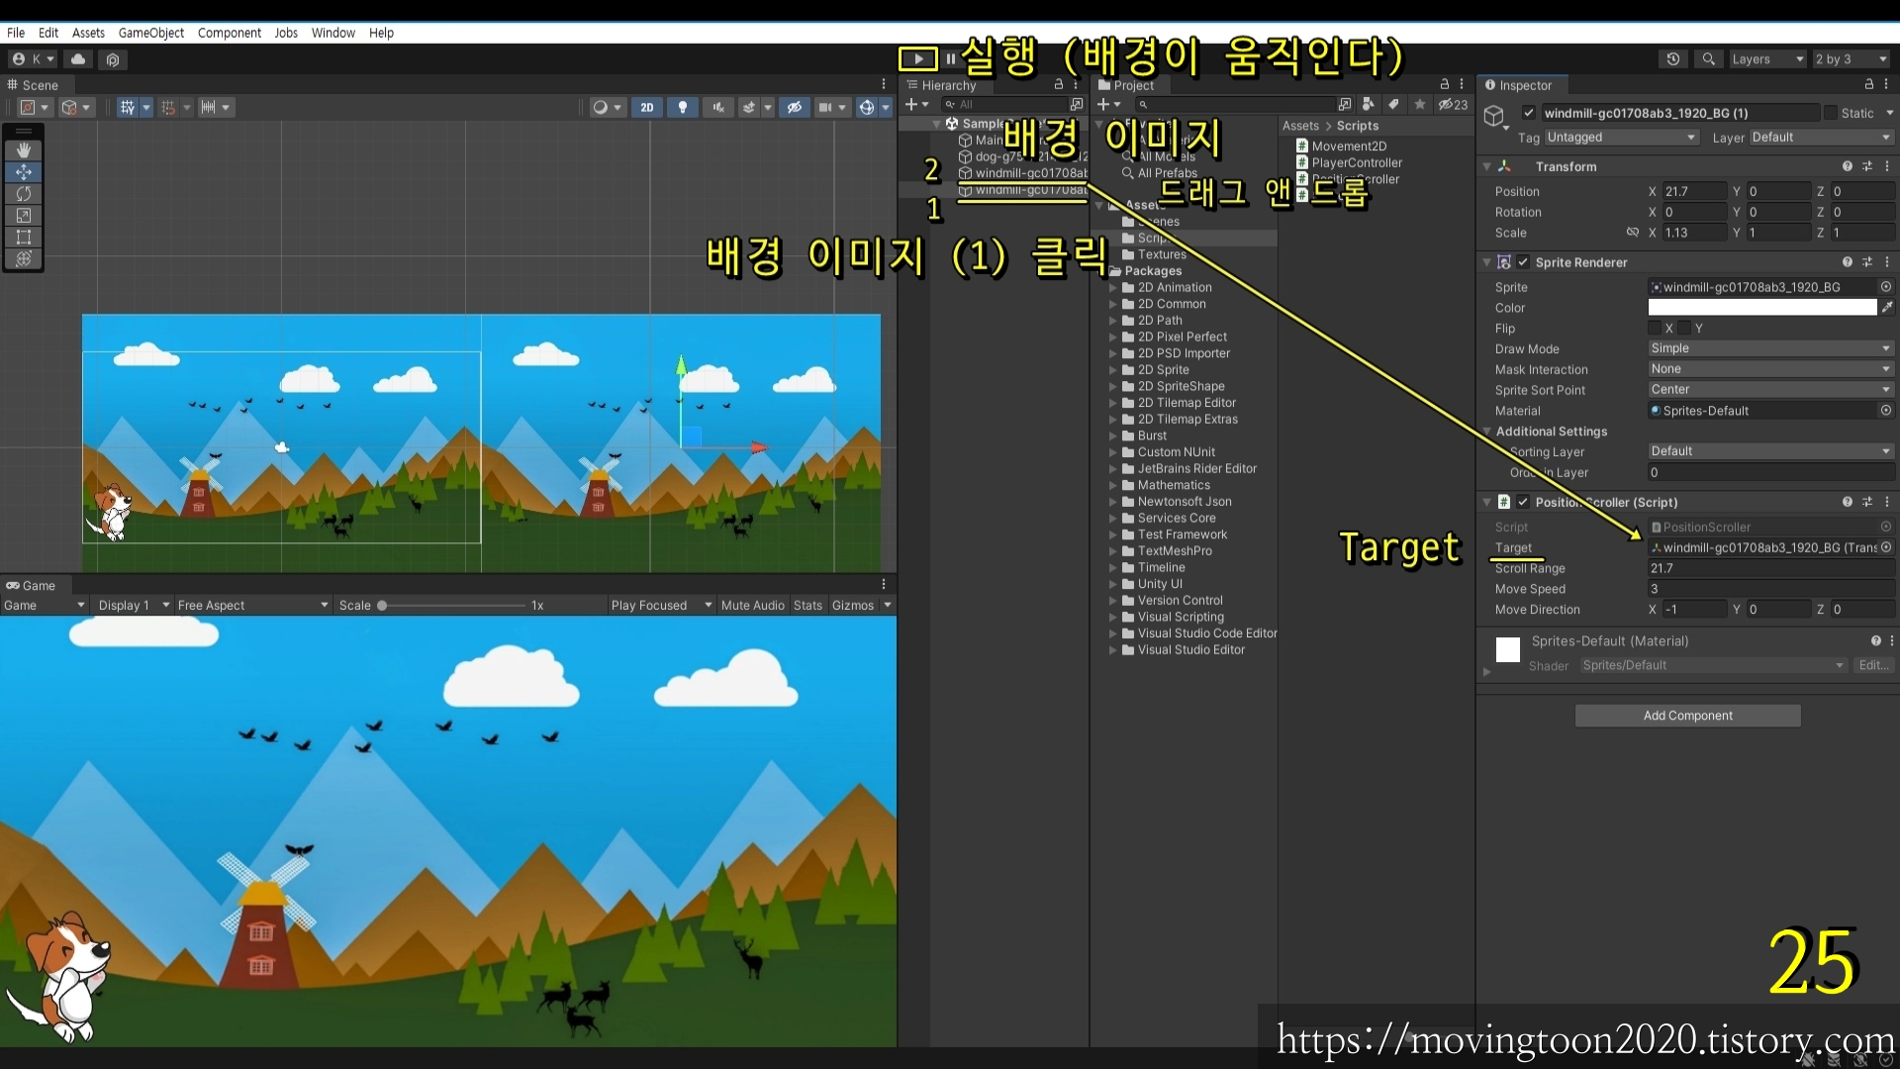Click the Project favorites star icon
1900x1069 pixels.
1420,104
